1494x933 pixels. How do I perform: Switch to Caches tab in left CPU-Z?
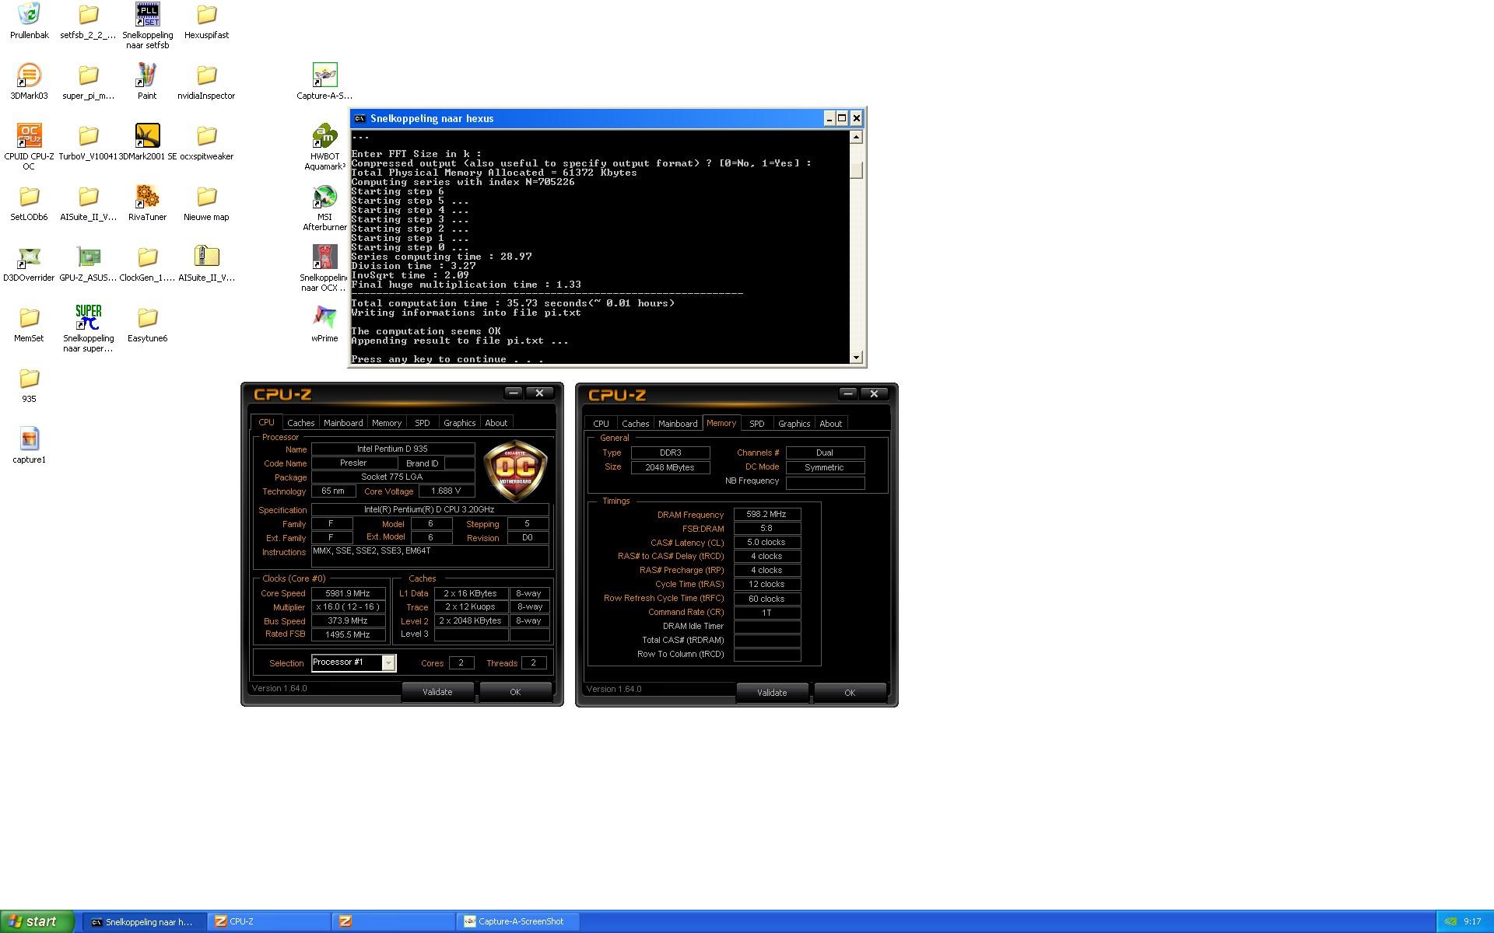coord(300,423)
